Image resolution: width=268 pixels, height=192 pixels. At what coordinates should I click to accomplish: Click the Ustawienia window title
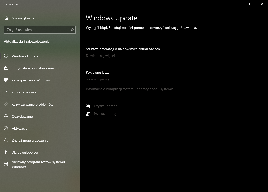coord(10,4)
